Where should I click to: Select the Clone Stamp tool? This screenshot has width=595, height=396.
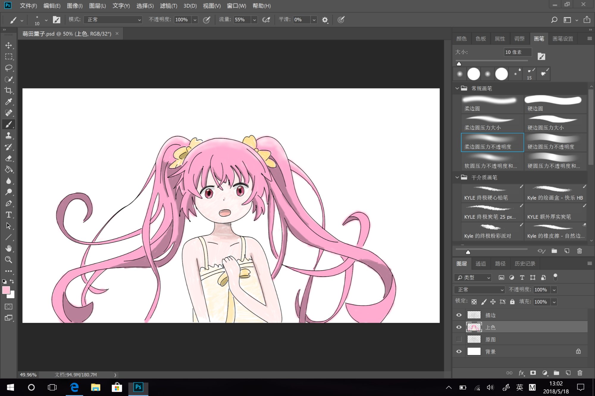point(9,136)
